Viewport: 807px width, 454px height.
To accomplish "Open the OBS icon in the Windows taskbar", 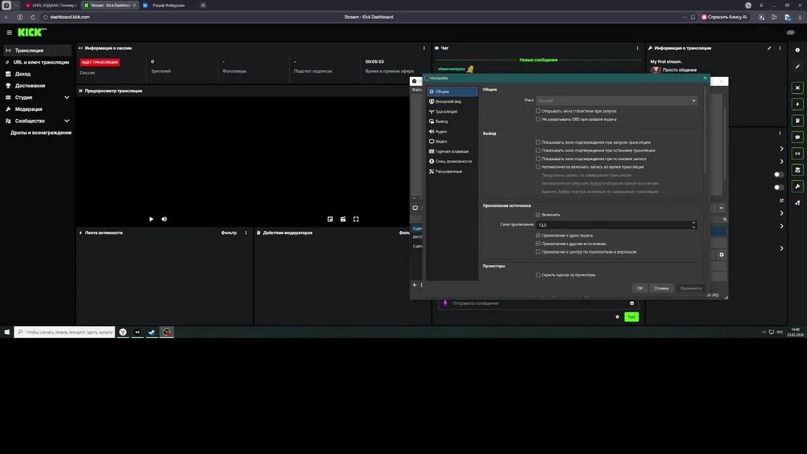I will click(x=166, y=332).
